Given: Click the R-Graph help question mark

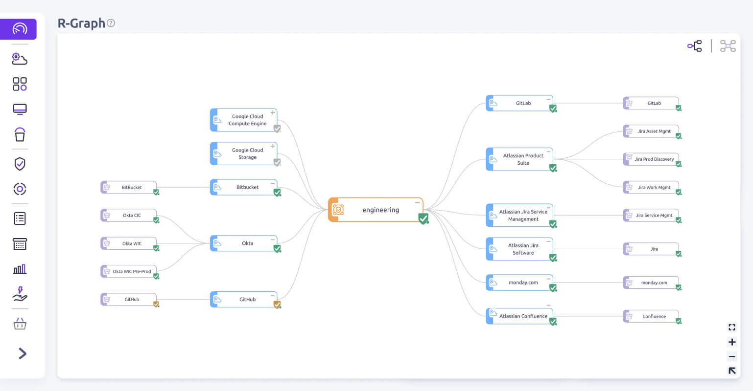Looking at the screenshot, I should [x=111, y=23].
